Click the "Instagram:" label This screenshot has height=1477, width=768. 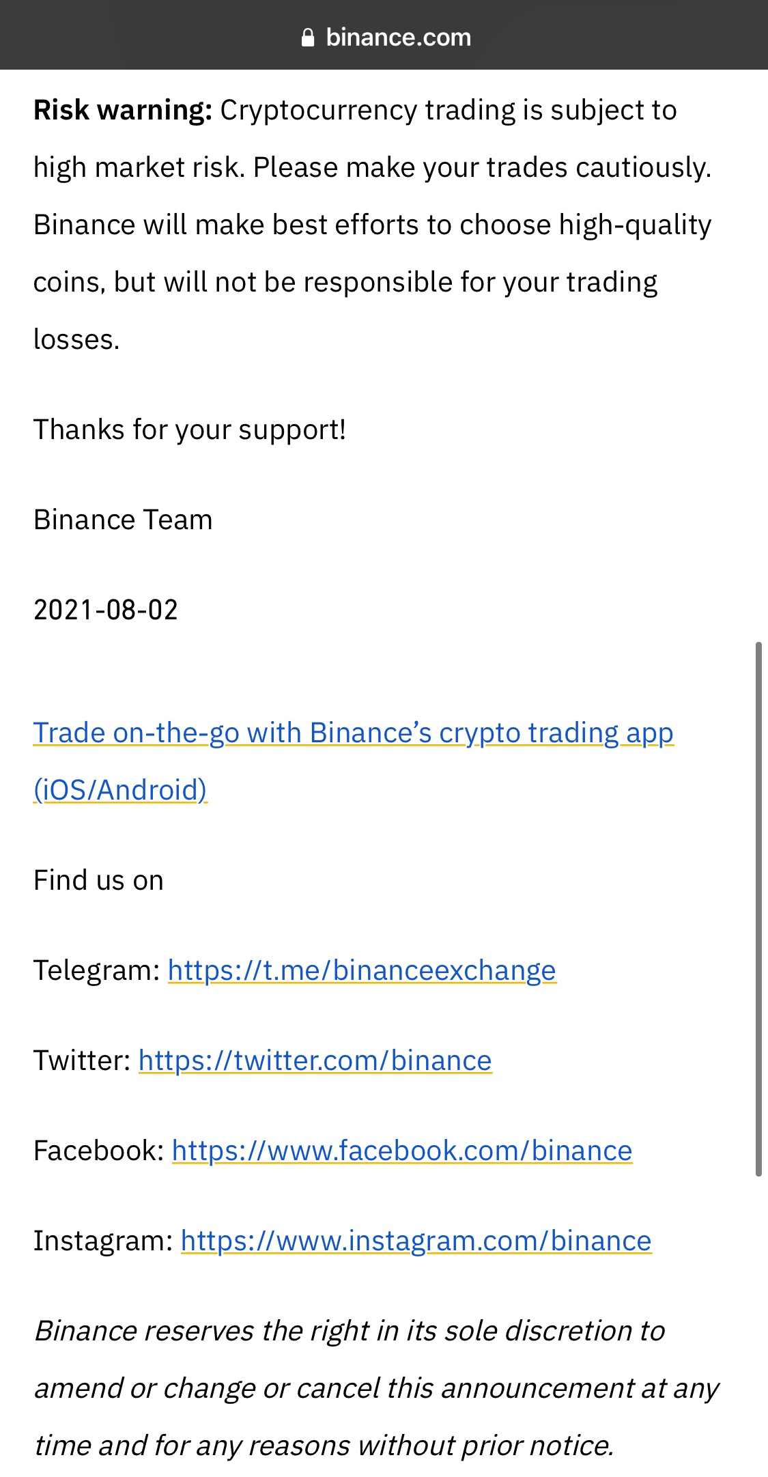tap(103, 1241)
